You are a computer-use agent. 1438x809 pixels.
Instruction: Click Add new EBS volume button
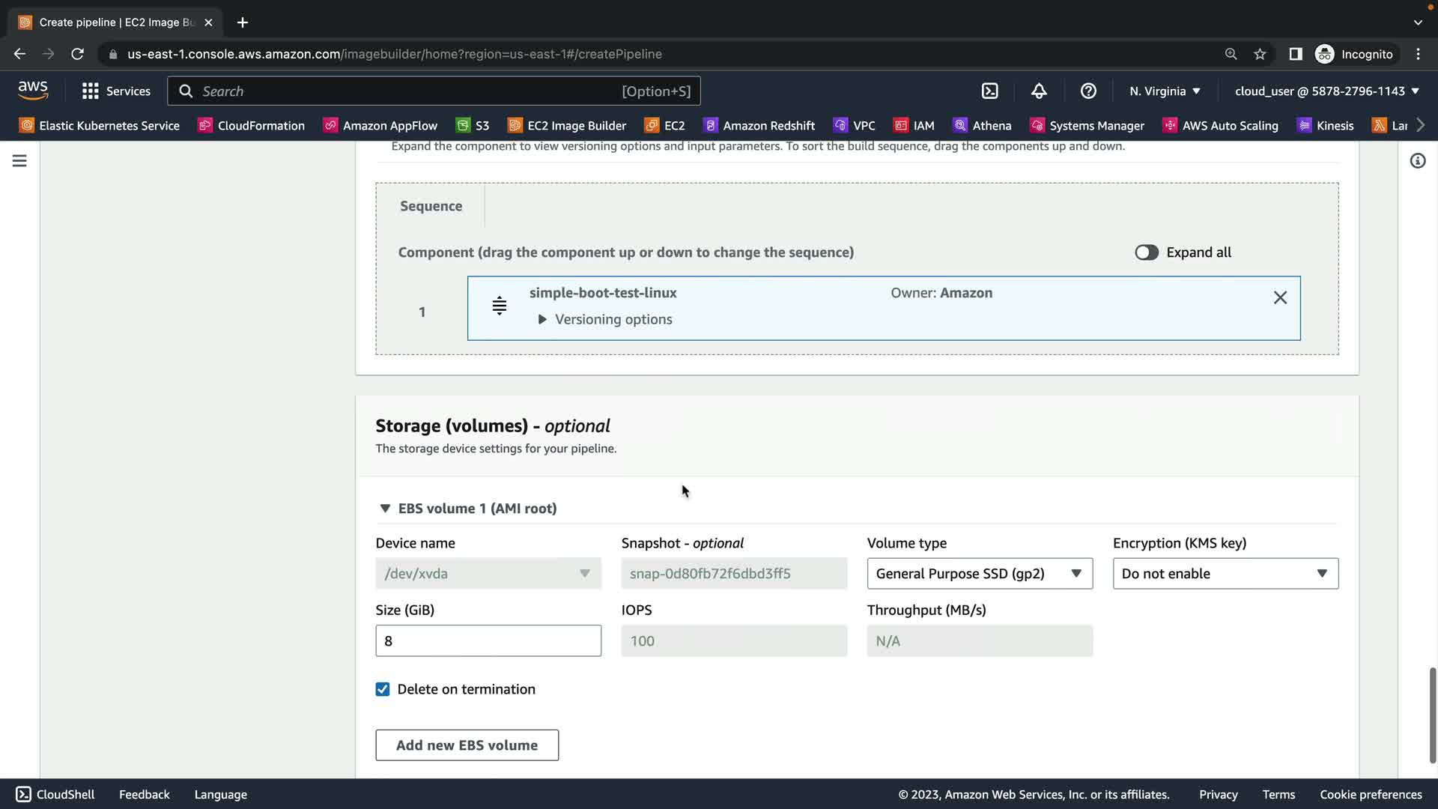pyautogui.click(x=467, y=745)
